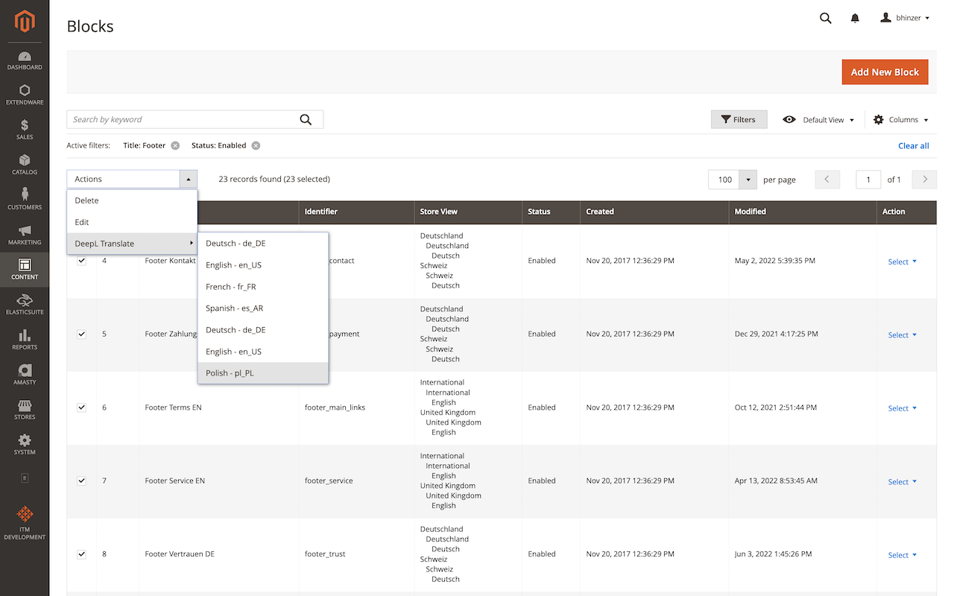The height and width of the screenshot is (596, 954).
Task: Open the per page size dropdown
Action: tap(748, 180)
